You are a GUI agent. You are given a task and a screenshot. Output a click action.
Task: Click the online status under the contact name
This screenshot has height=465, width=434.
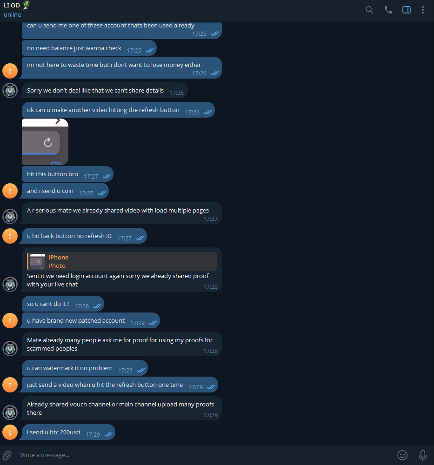[x=12, y=15]
